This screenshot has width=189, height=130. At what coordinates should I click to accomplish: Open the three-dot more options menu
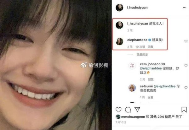(184, 8)
